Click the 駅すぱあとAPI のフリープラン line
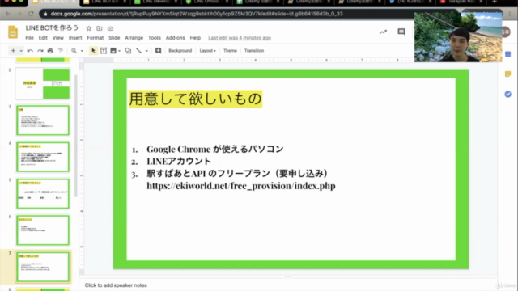Image resolution: width=518 pixels, height=291 pixels. point(237,174)
